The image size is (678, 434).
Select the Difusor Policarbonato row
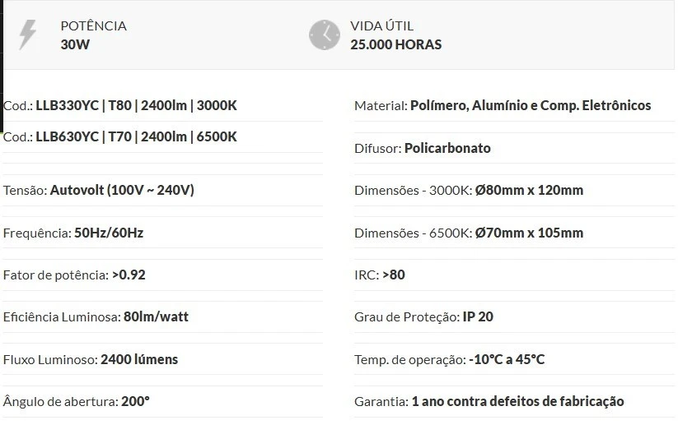tap(422, 148)
